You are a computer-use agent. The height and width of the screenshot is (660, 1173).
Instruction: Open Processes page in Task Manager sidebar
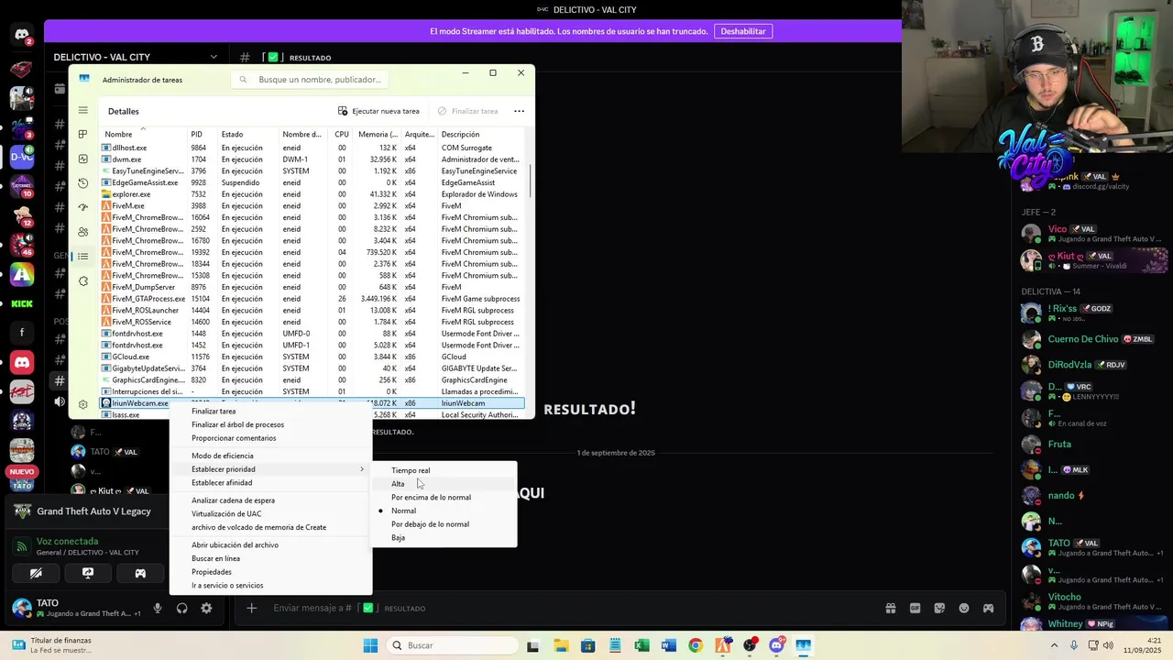(x=82, y=135)
